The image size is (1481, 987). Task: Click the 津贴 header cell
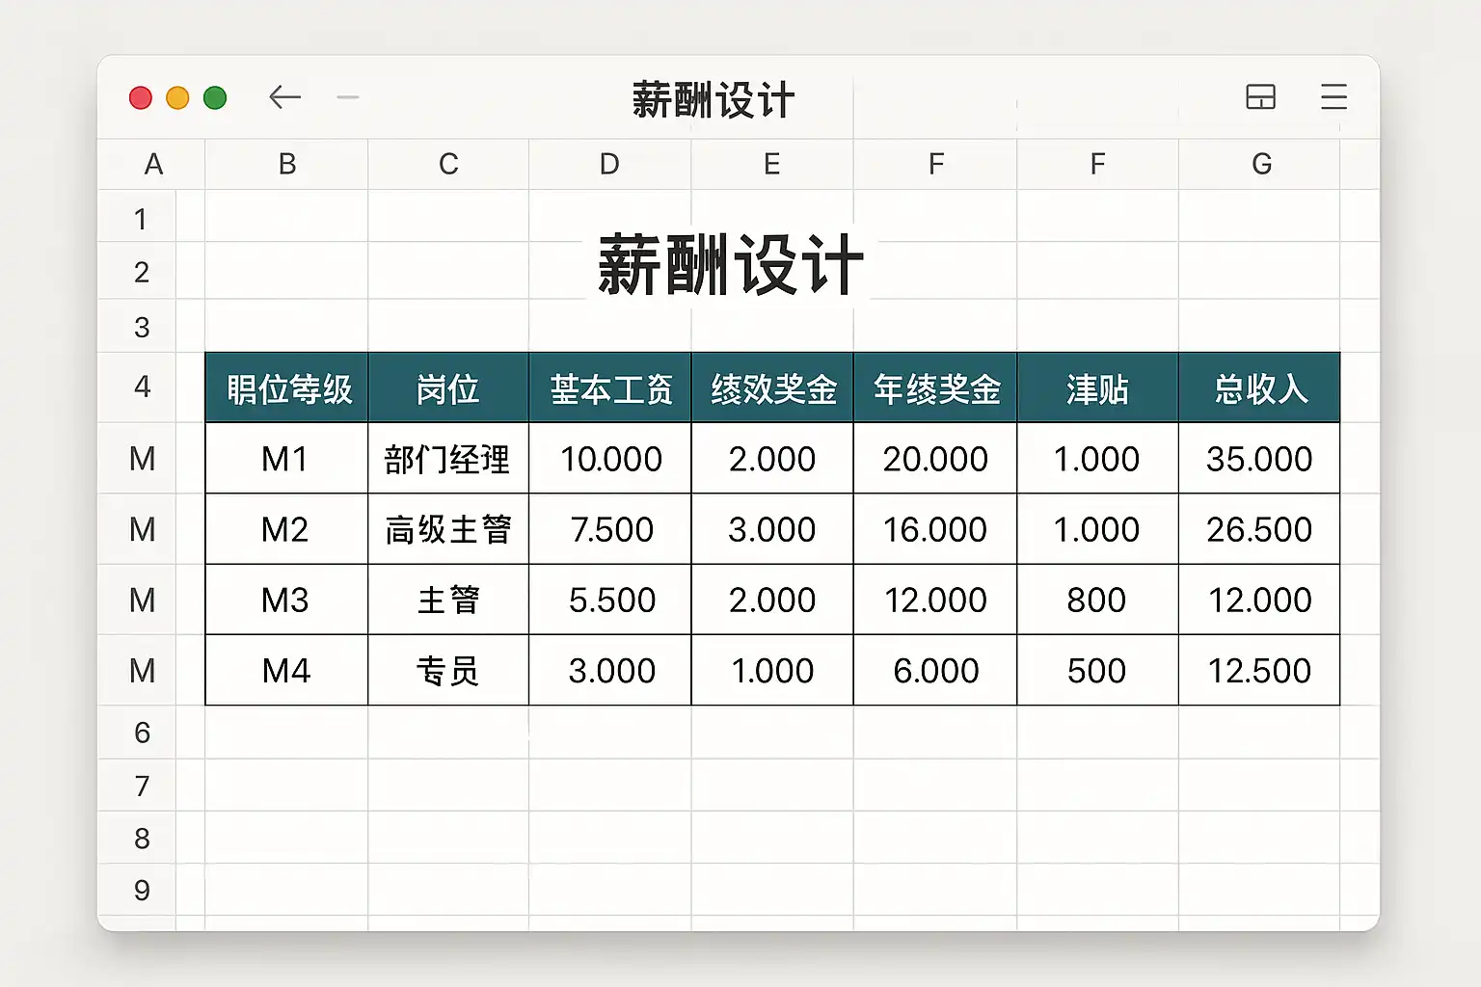(1097, 387)
